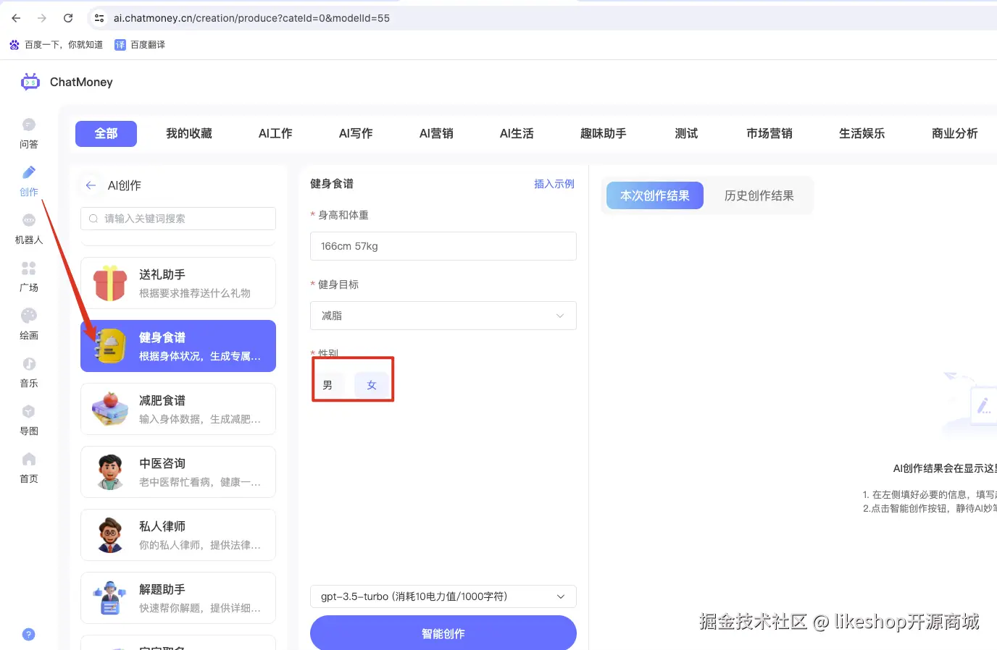Switch to 商业分析 tab
This screenshot has width=997, height=650.
pyautogui.click(x=955, y=133)
